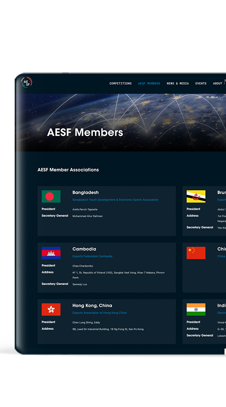Click the Bangladesh flag icon
226x407 pixels.
click(x=51, y=196)
